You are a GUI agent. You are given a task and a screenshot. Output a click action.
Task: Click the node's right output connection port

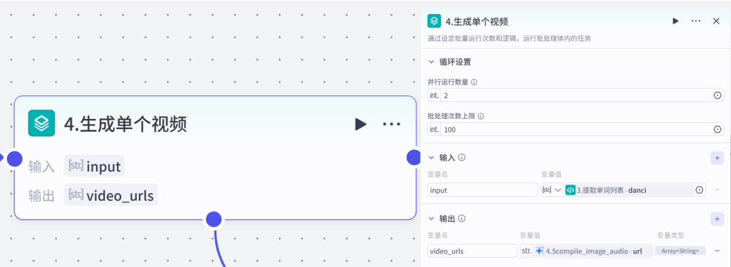tap(414, 157)
